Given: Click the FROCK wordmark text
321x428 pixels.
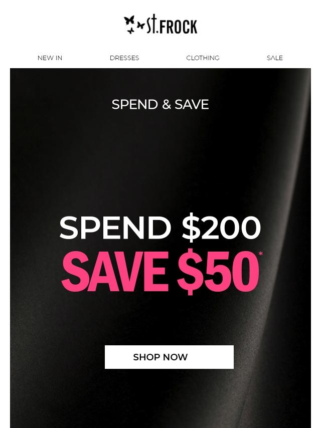Looking at the screenshot, I should 178,27.
